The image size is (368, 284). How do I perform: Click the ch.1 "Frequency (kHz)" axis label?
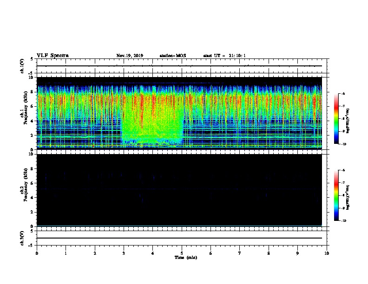click(x=26, y=108)
